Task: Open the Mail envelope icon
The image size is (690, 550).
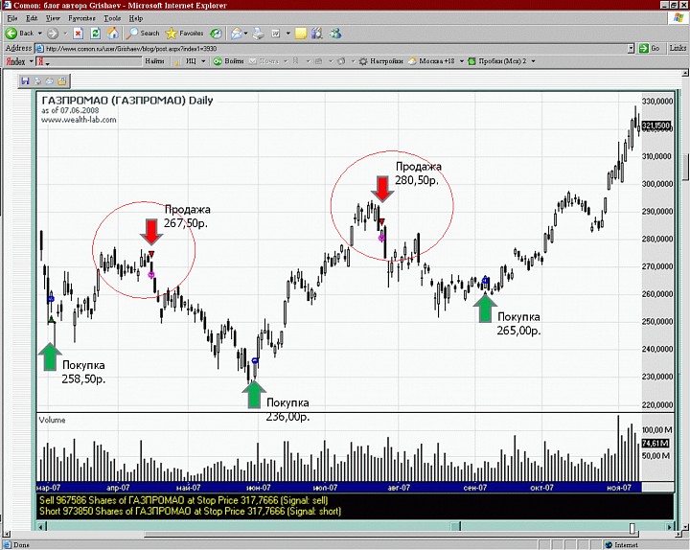Action: [x=237, y=34]
